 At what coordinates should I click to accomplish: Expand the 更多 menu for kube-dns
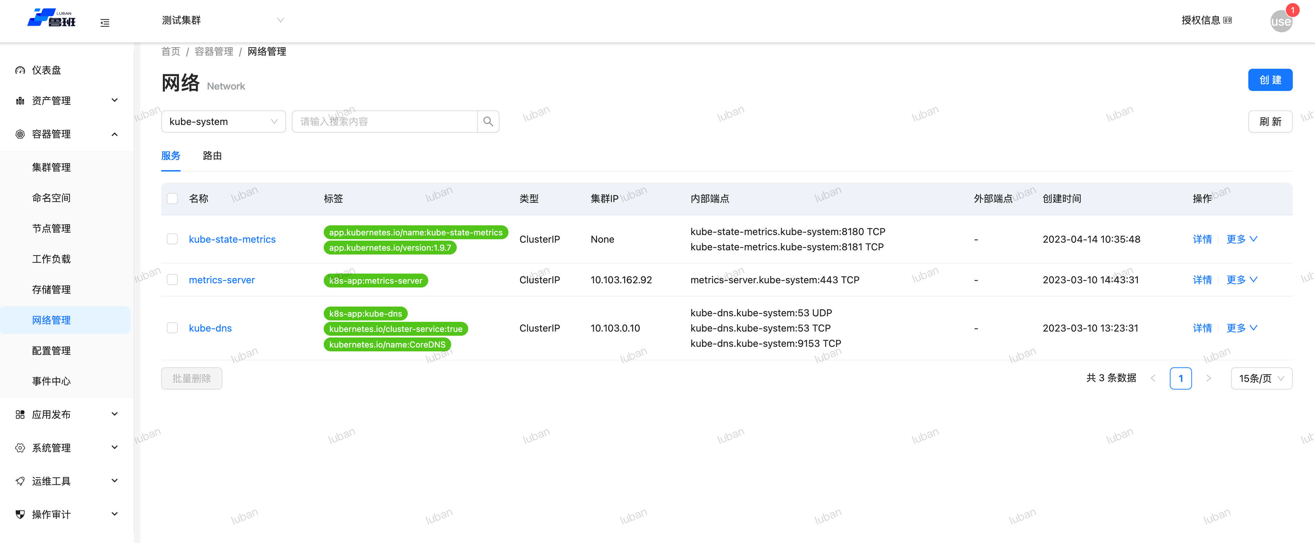coord(1241,328)
